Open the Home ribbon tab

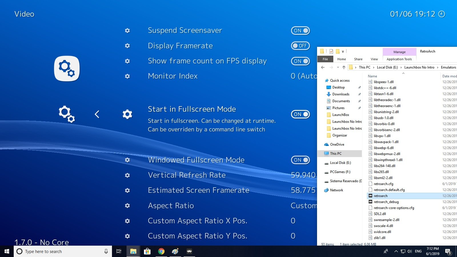(x=341, y=59)
